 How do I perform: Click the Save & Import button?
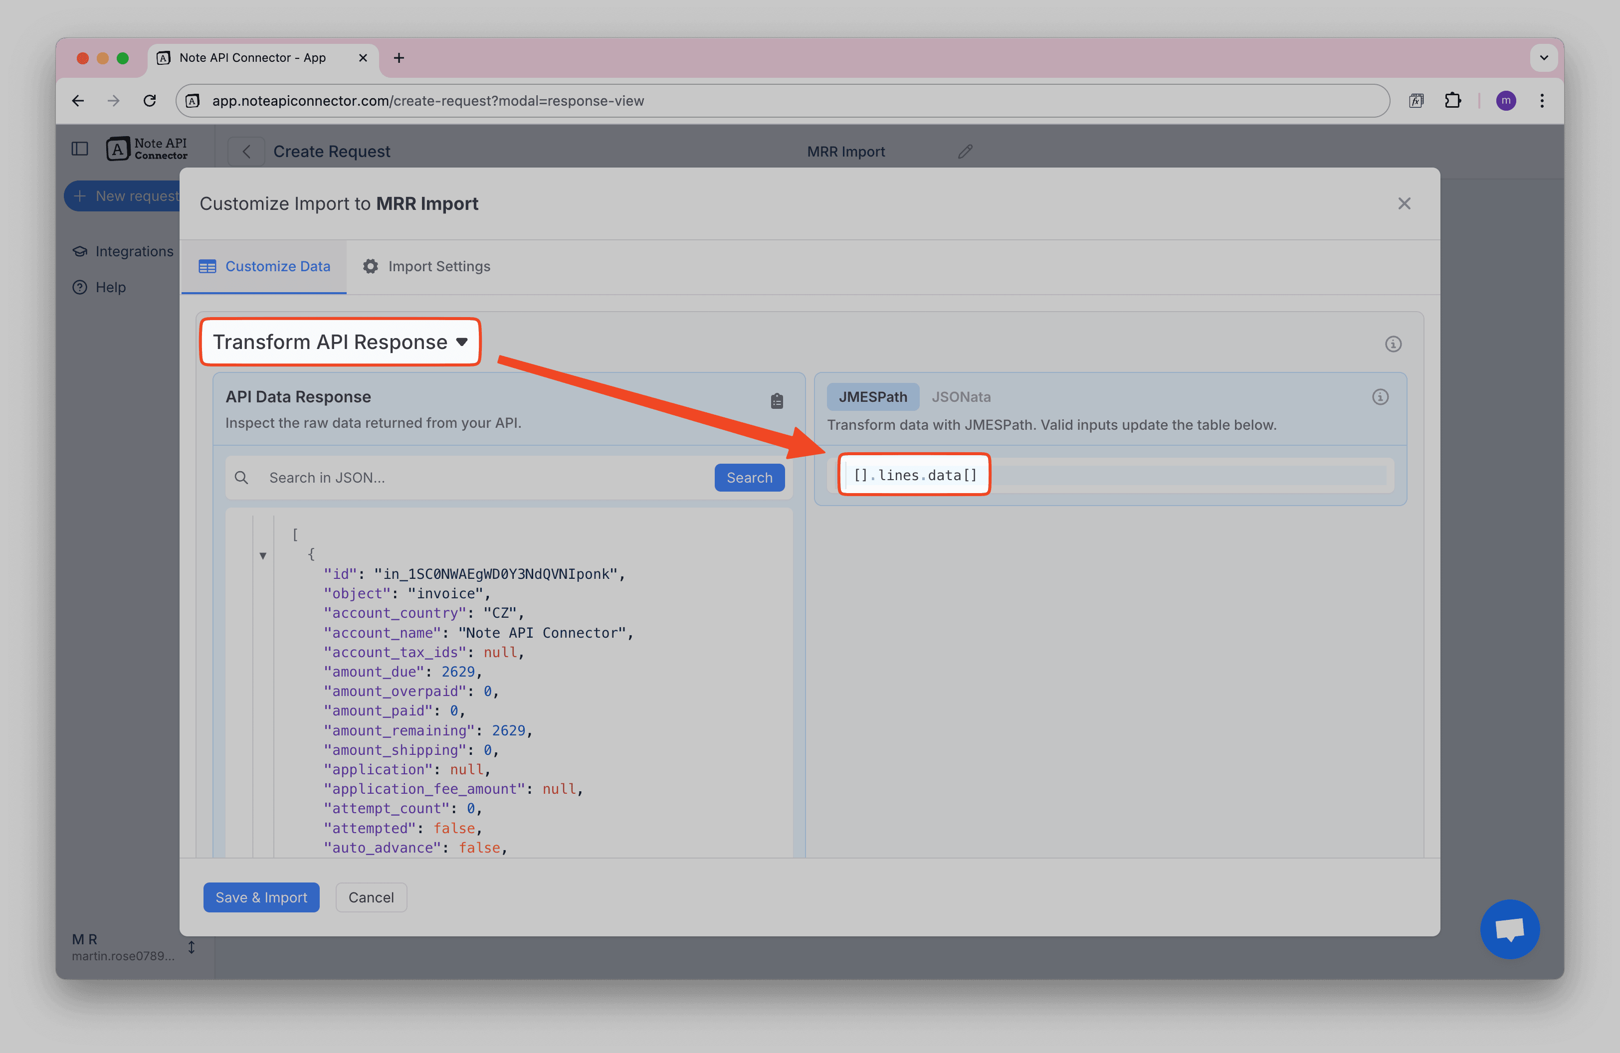pos(261,897)
